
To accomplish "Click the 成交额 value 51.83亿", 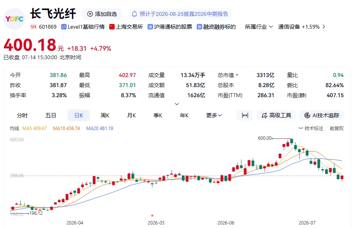I will pyautogui.click(x=196, y=85).
